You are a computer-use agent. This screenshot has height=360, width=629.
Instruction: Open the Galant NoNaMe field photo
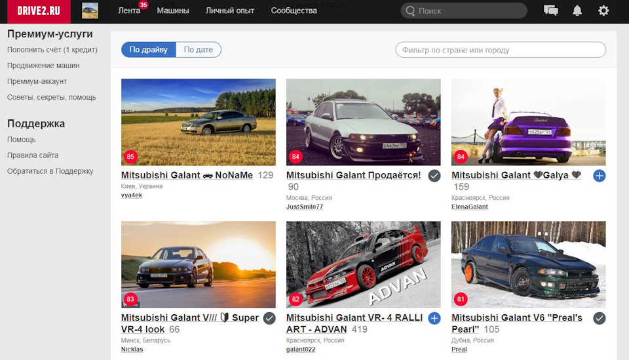click(199, 122)
